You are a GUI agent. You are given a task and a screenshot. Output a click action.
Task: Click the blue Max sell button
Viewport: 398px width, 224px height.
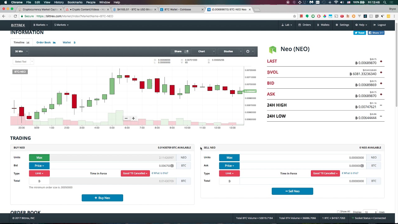[229, 157]
